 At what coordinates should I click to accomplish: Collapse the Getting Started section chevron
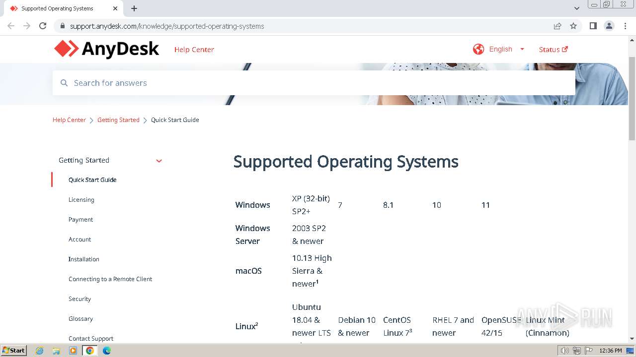[x=159, y=161]
